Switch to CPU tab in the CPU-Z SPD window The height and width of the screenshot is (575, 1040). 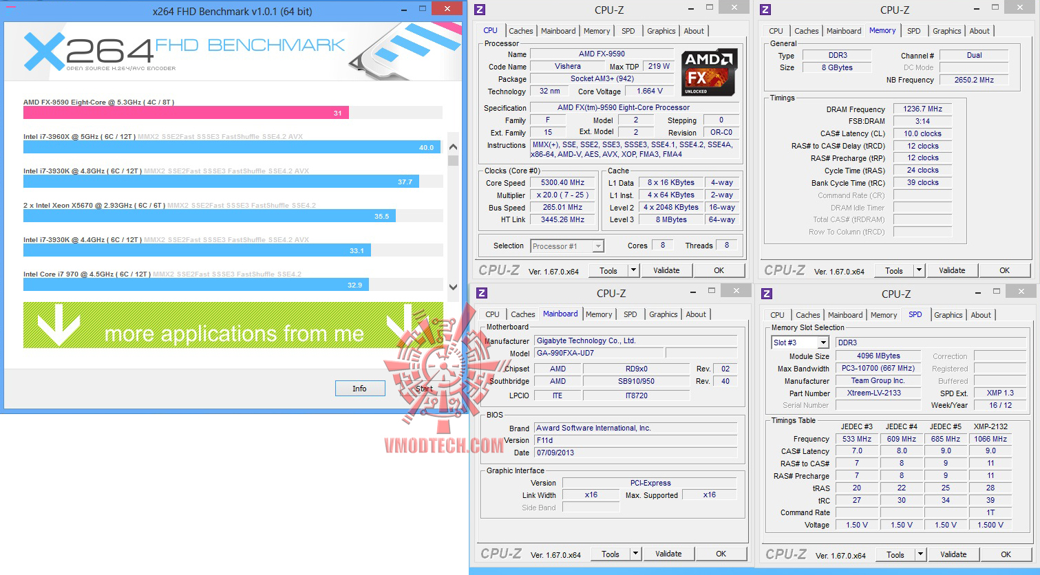pyautogui.click(x=778, y=315)
